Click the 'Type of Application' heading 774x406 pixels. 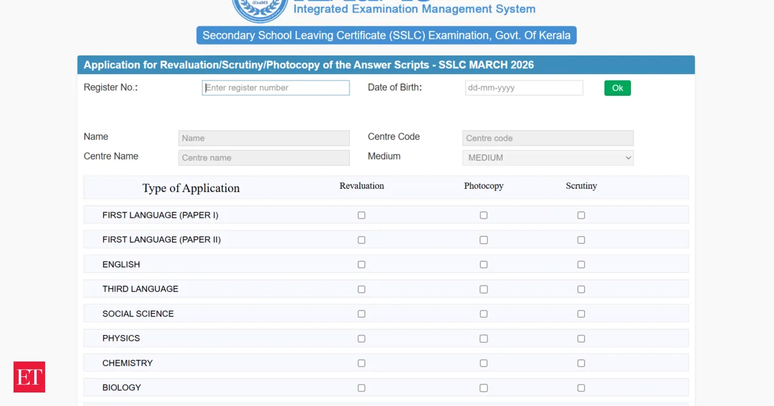[191, 188]
